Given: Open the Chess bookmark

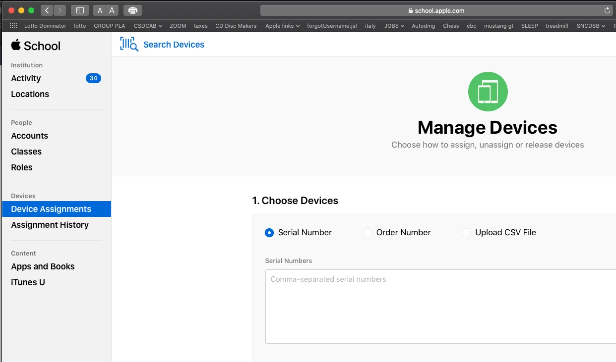Looking at the screenshot, I should click(451, 26).
